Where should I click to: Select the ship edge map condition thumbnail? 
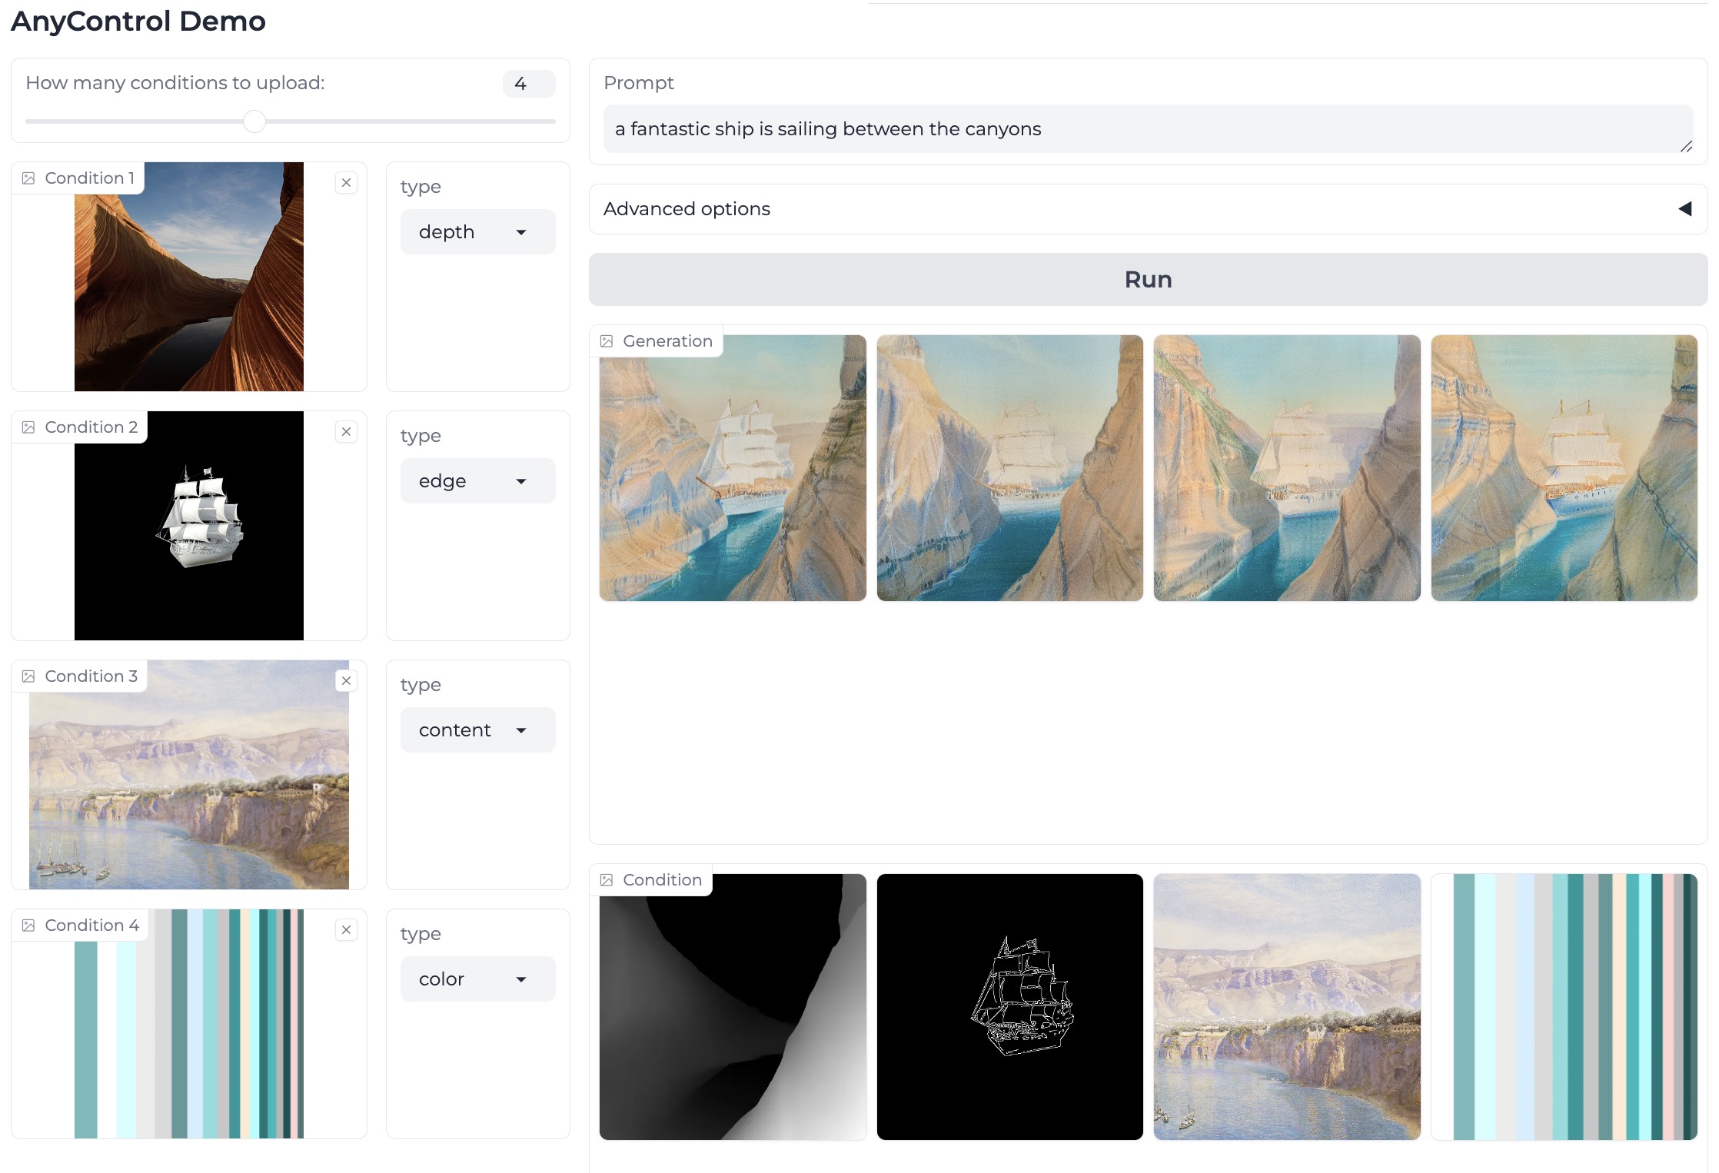[x=1009, y=1006]
